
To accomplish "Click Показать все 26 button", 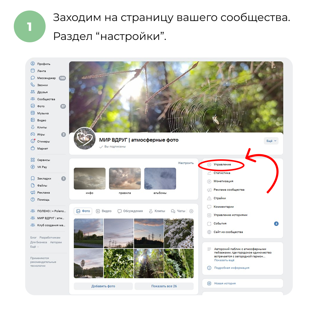I will point(164,286).
